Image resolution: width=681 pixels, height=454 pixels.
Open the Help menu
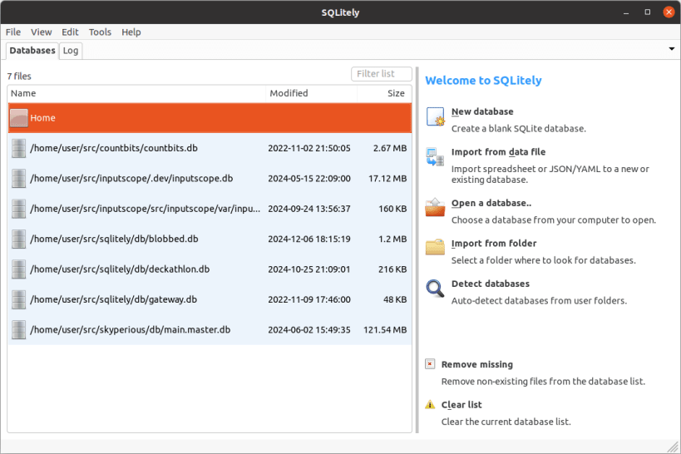pos(131,32)
